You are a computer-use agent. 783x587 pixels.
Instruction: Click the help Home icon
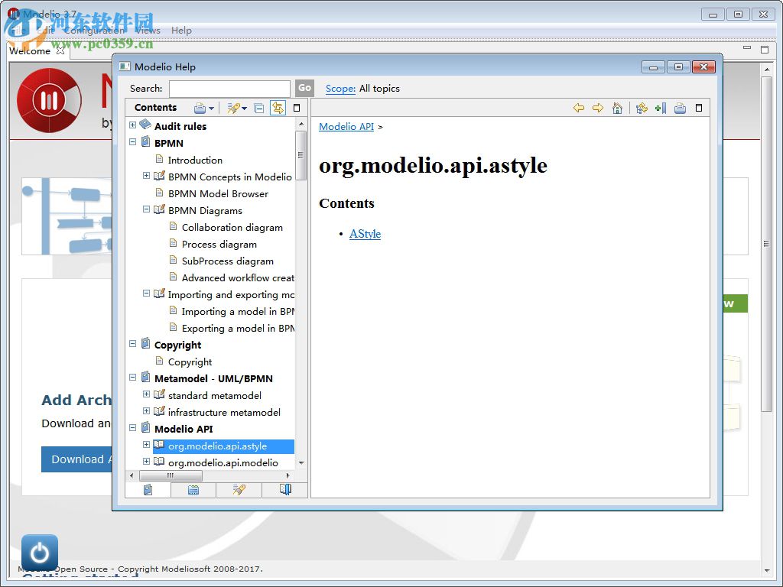pos(617,108)
